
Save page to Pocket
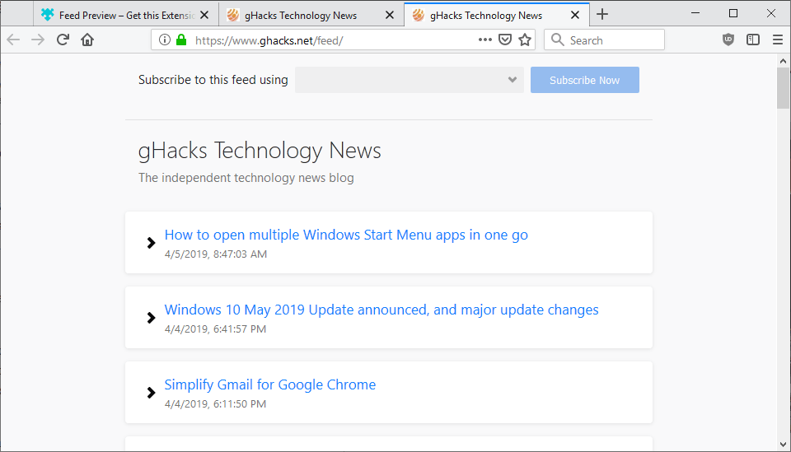click(505, 40)
